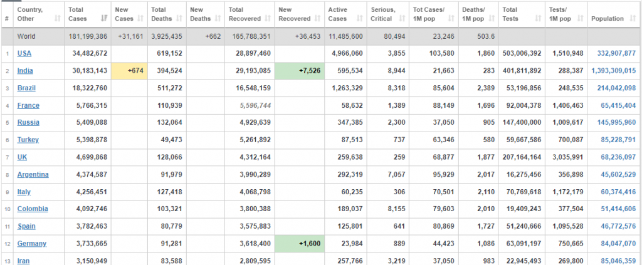The width and height of the screenshot is (642, 265).
Task: Open Iran population link 85,046,359
Action: click(x=619, y=261)
